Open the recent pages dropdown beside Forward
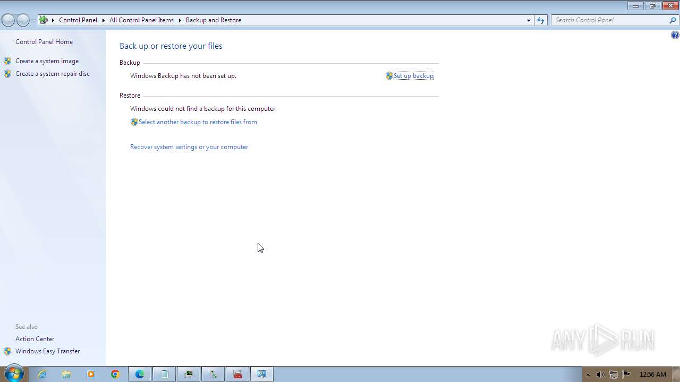The width and height of the screenshot is (680, 382). click(x=33, y=20)
